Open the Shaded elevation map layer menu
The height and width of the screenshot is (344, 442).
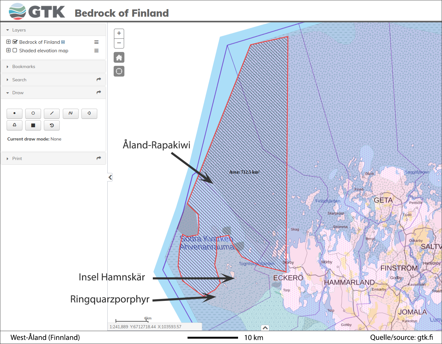click(96, 51)
